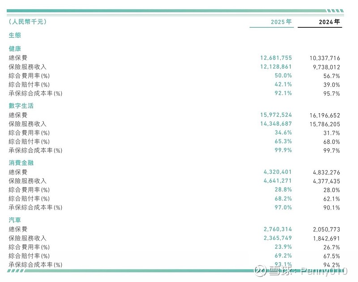Click the 15,972,524 premium figure

(x=276, y=115)
